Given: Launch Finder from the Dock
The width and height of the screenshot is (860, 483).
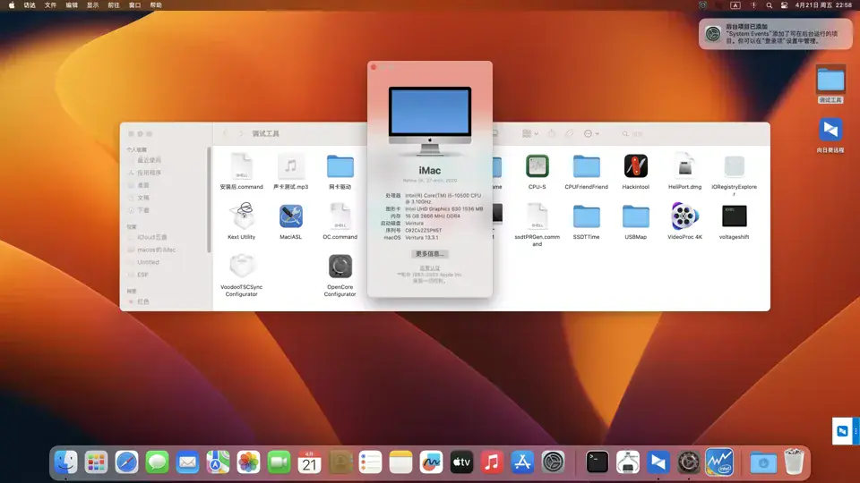Looking at the screenshot, I should pyautogui.click(x=66, y=462).
